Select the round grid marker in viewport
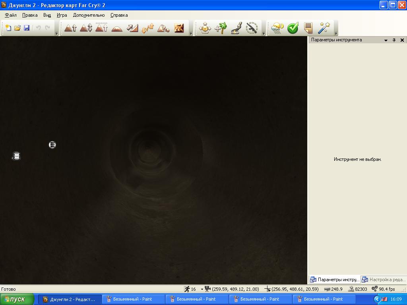Viewport: 407px width, 305px height. tap(52, 145)
